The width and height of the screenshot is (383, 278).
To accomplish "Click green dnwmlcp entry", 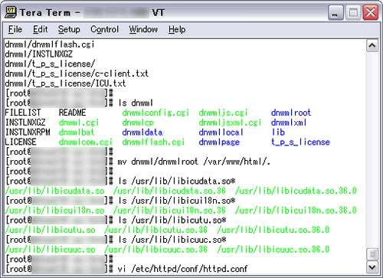I will click(138, 123).
